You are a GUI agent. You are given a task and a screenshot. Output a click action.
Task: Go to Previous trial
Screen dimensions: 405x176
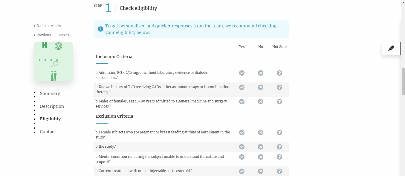coord(42,35)
